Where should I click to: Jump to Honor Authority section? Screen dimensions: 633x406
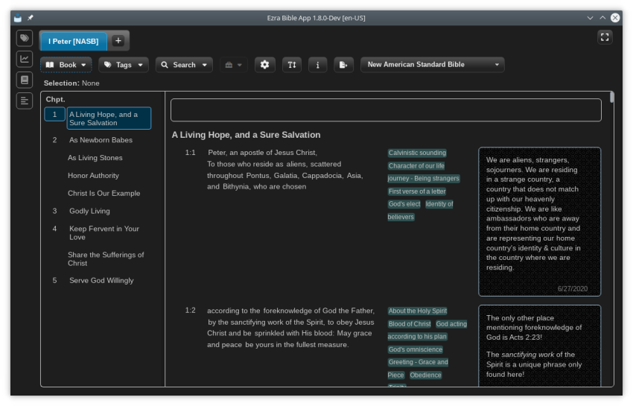pyautogui.click(x=93, y=176)
